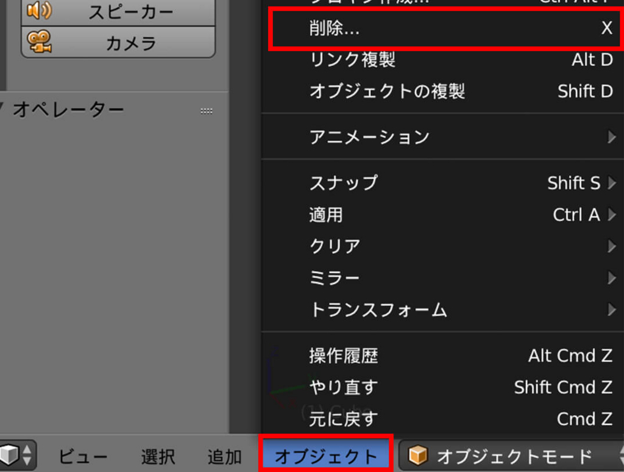Open the アニメーション submenu
Image resolution: width=624 pixels, height=472 pixels.
coord(442,137)
